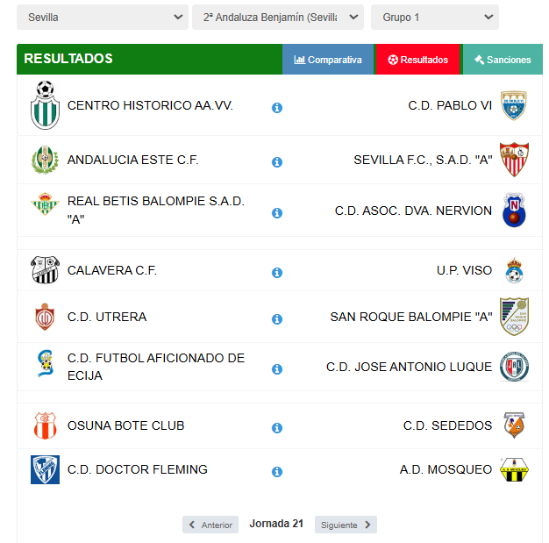
Task: Switch to the Comparativa tab
Action: pos(328,59)
